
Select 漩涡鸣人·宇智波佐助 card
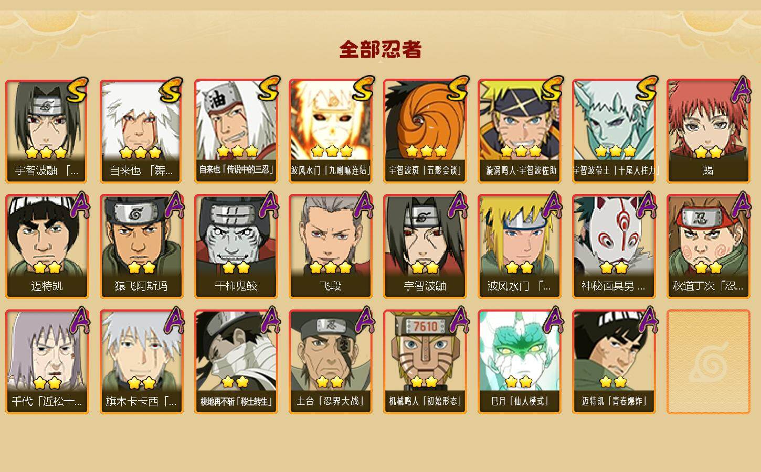[519, 131]
